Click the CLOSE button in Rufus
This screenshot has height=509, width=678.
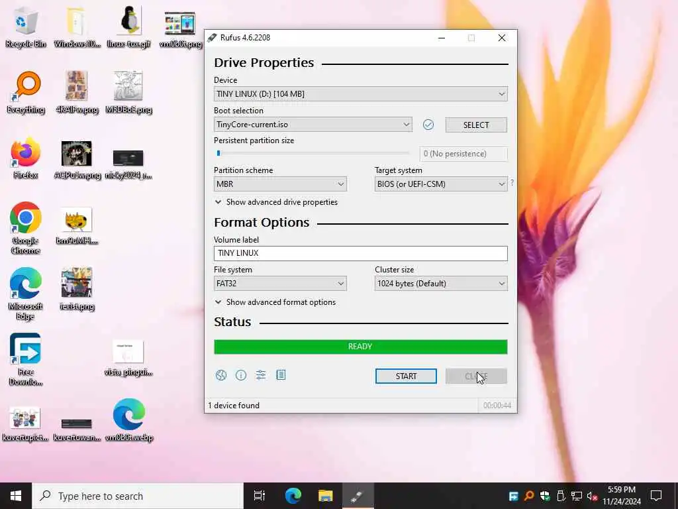[476, 376]
